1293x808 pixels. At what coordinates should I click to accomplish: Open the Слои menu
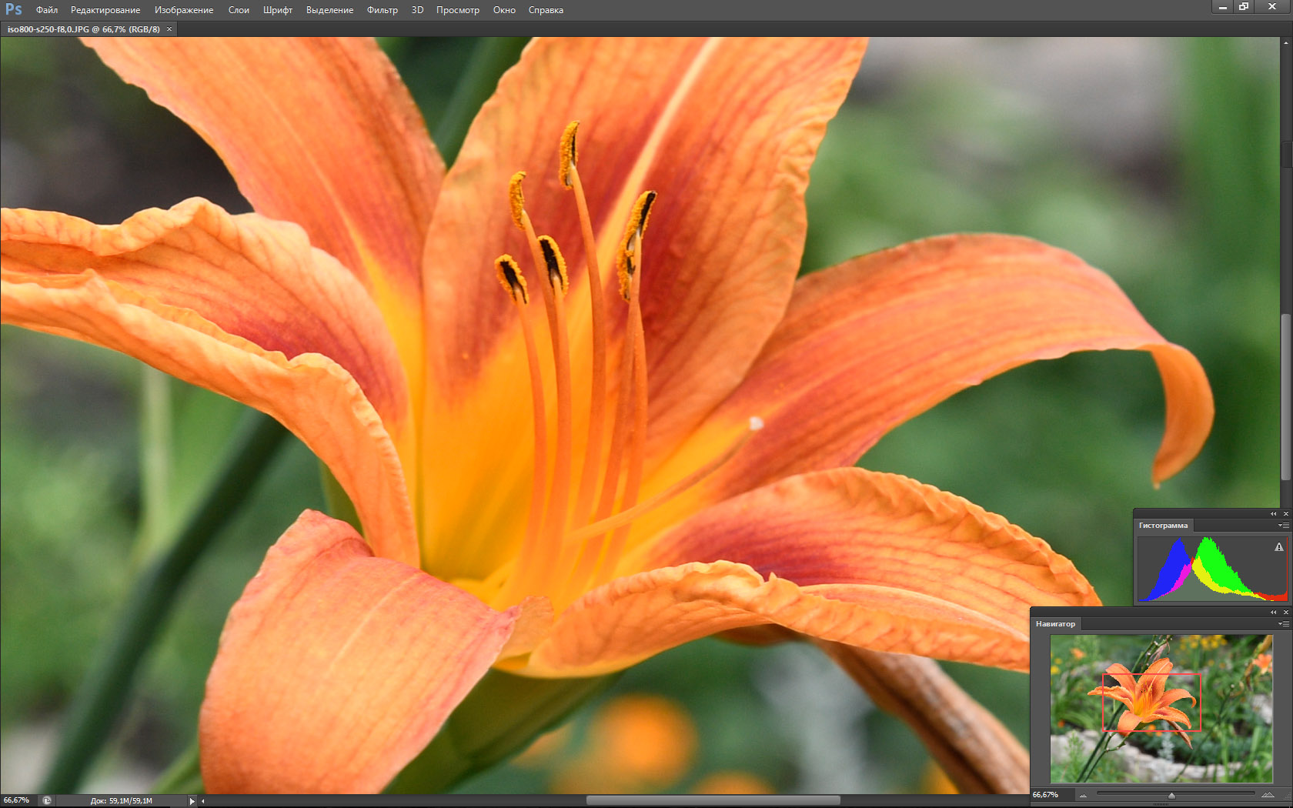click(239, 10)
